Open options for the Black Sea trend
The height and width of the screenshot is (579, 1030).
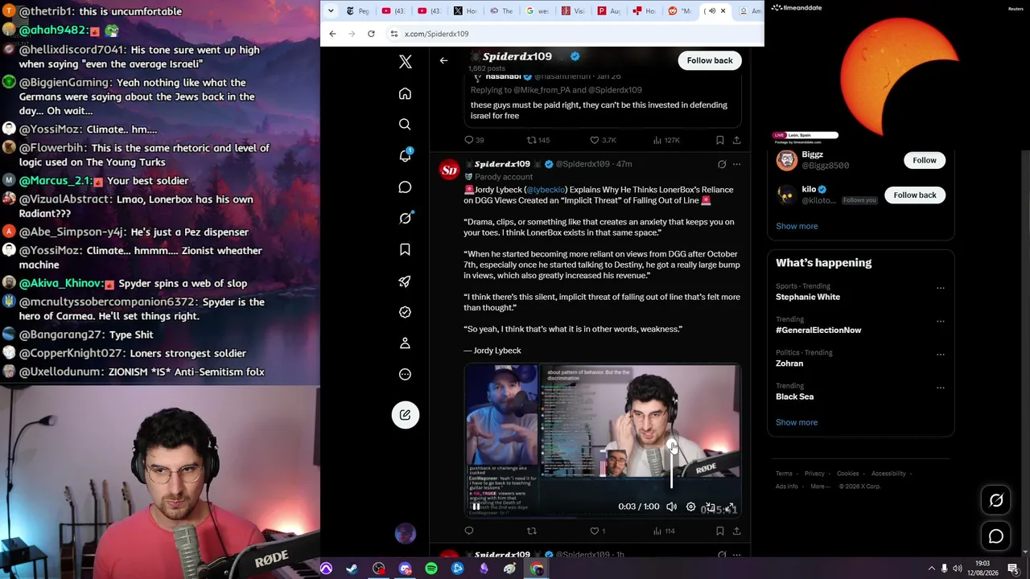(940, 388)
